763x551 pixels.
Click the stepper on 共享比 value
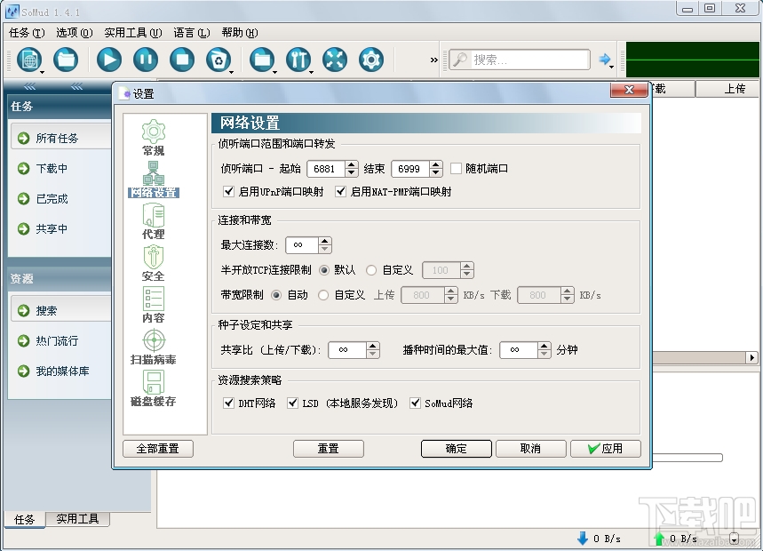click(x=373, y=349)
